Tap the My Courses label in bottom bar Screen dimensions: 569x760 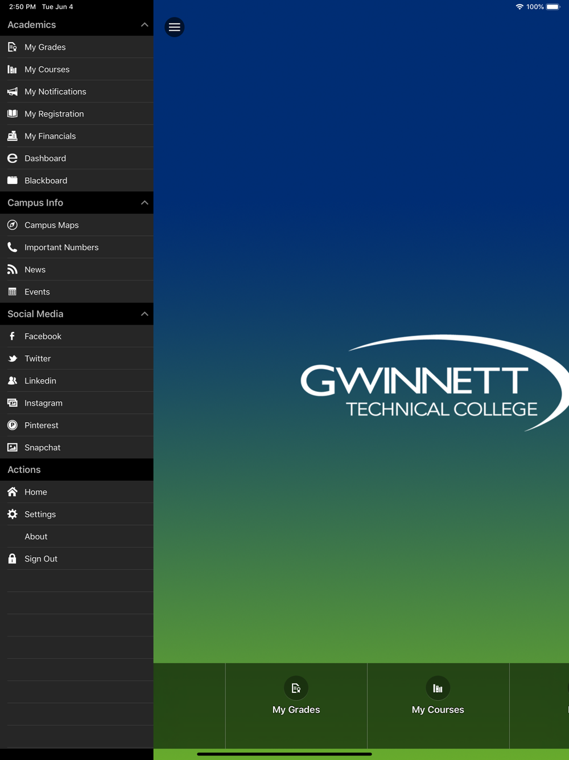pos(438,710)
